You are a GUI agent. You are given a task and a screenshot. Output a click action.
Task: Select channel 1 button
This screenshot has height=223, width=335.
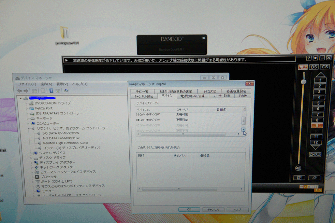tap(320, 80)
